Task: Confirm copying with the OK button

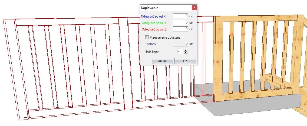Action: [x=185, y=61]
